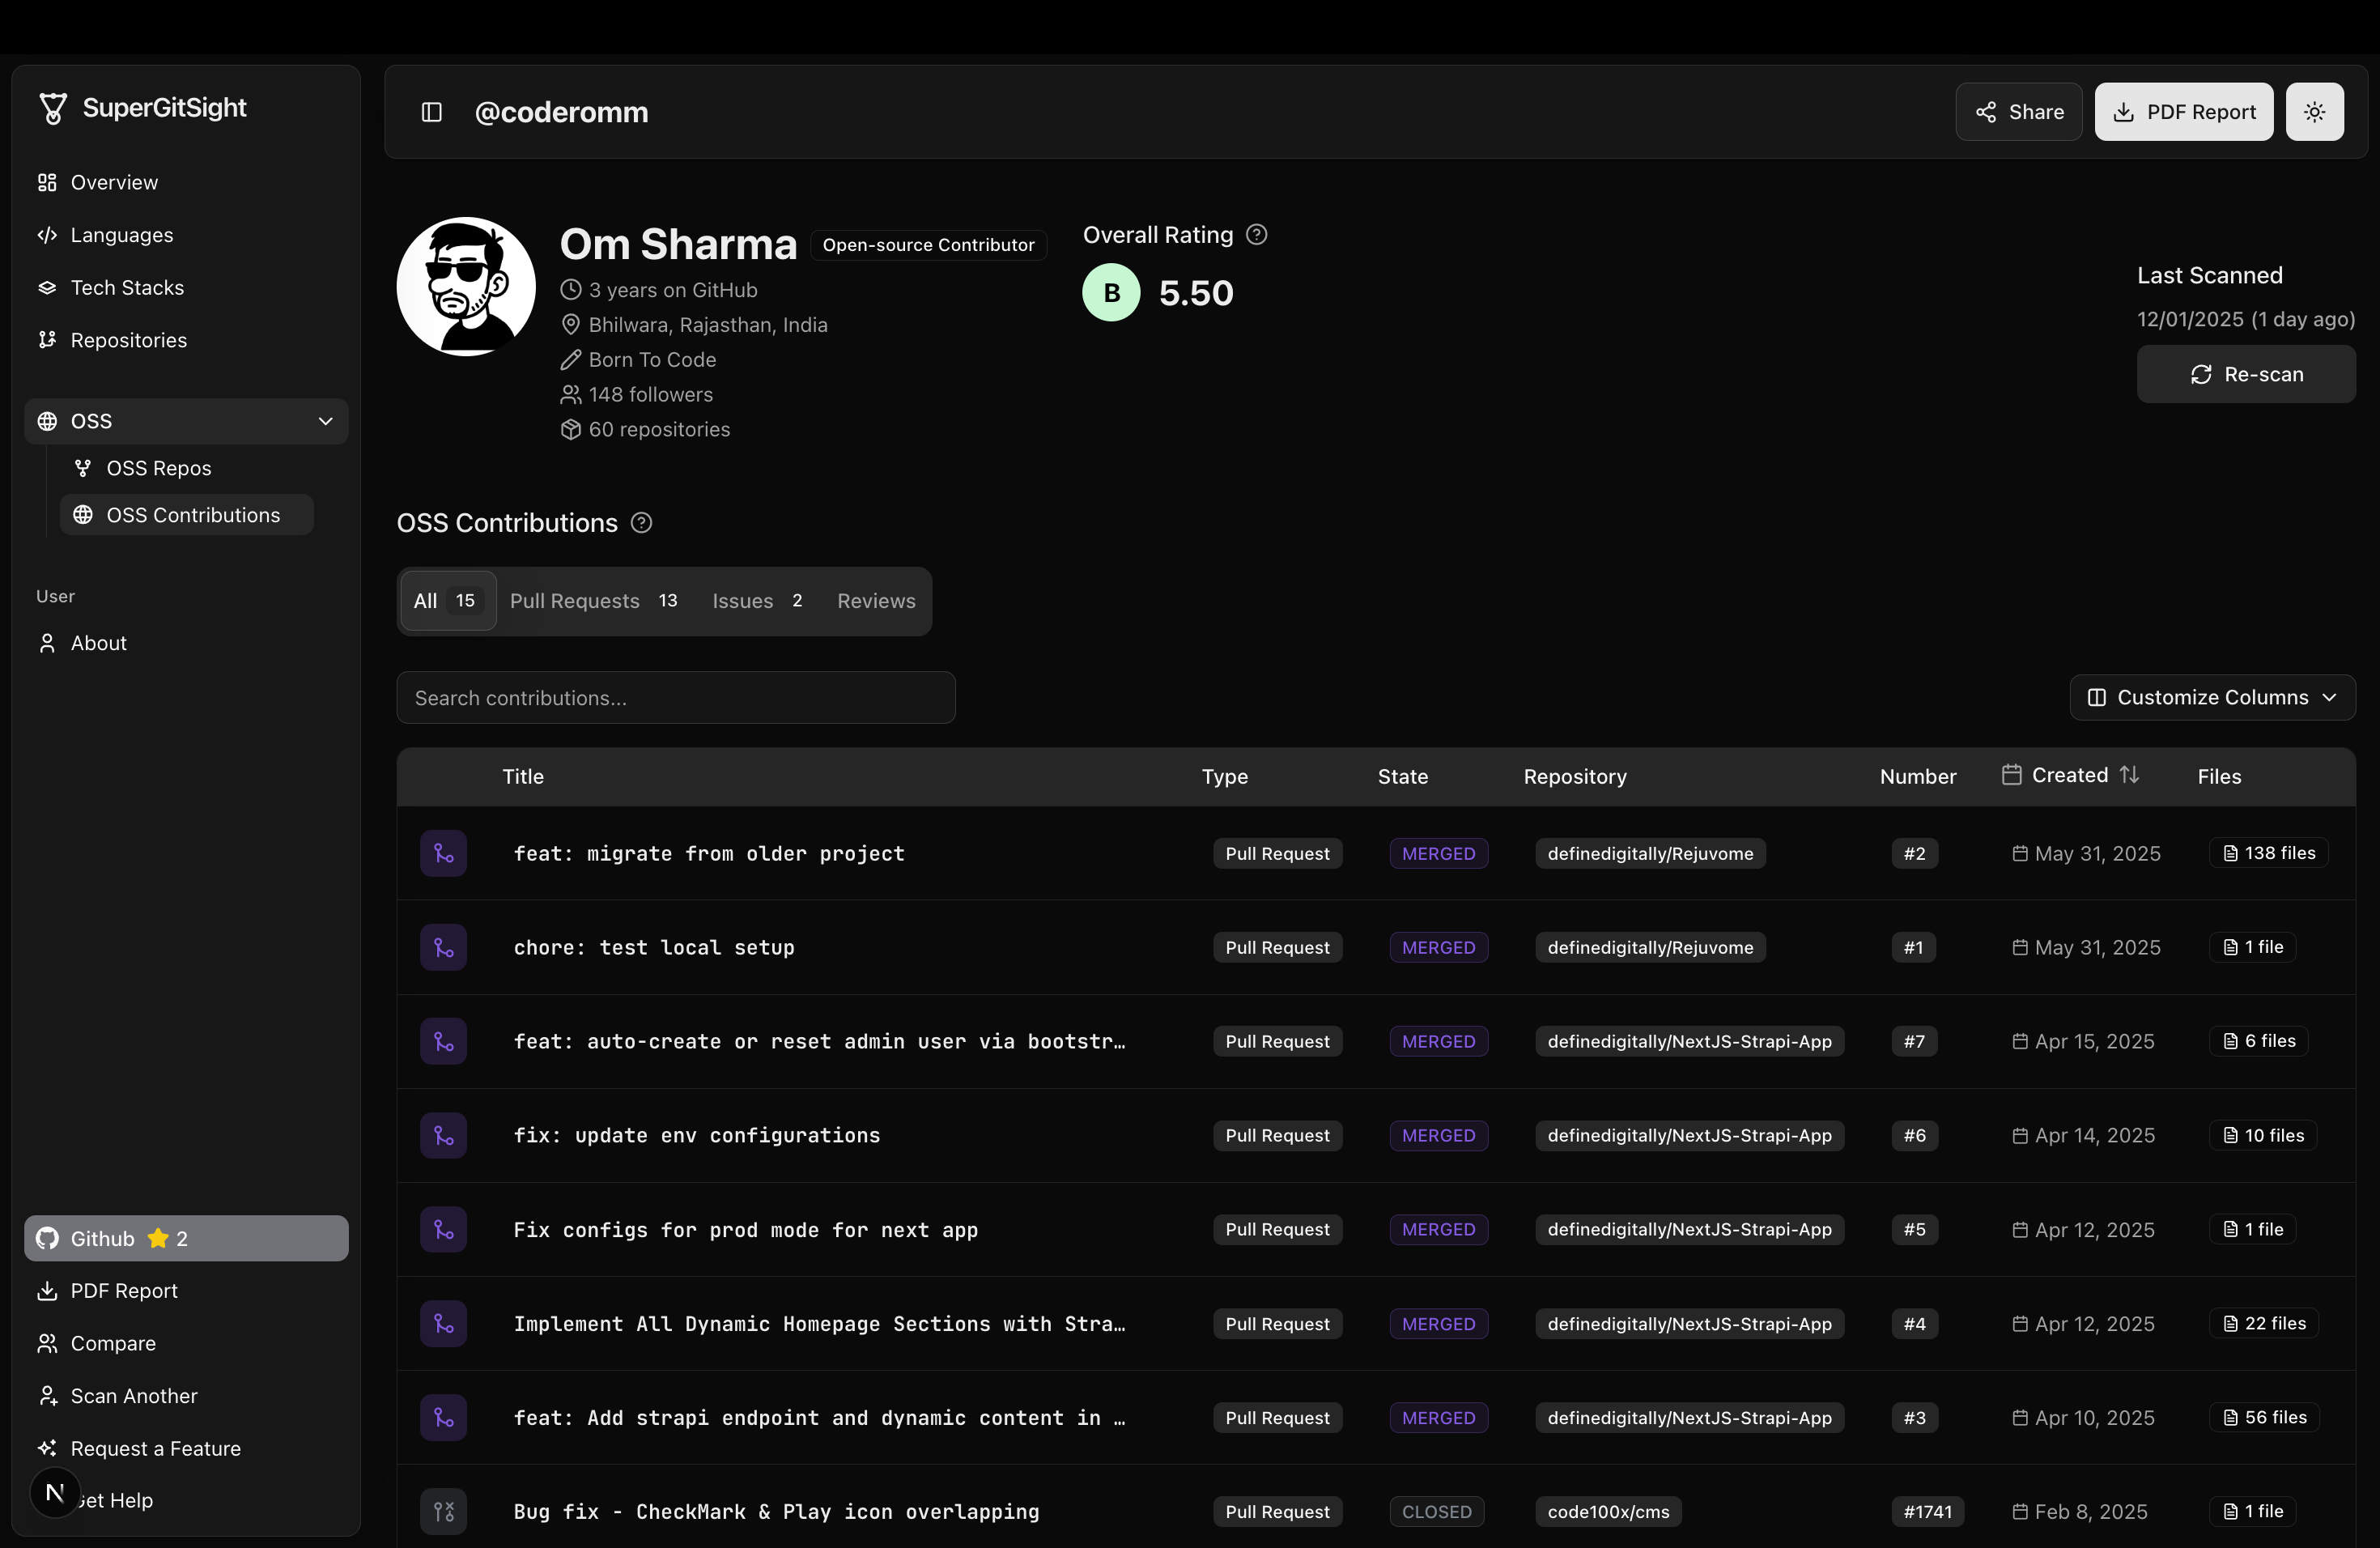This screenshot has height=1548, width=2380.
Task: Click the Re-scan button
Action: [2246, 374]
